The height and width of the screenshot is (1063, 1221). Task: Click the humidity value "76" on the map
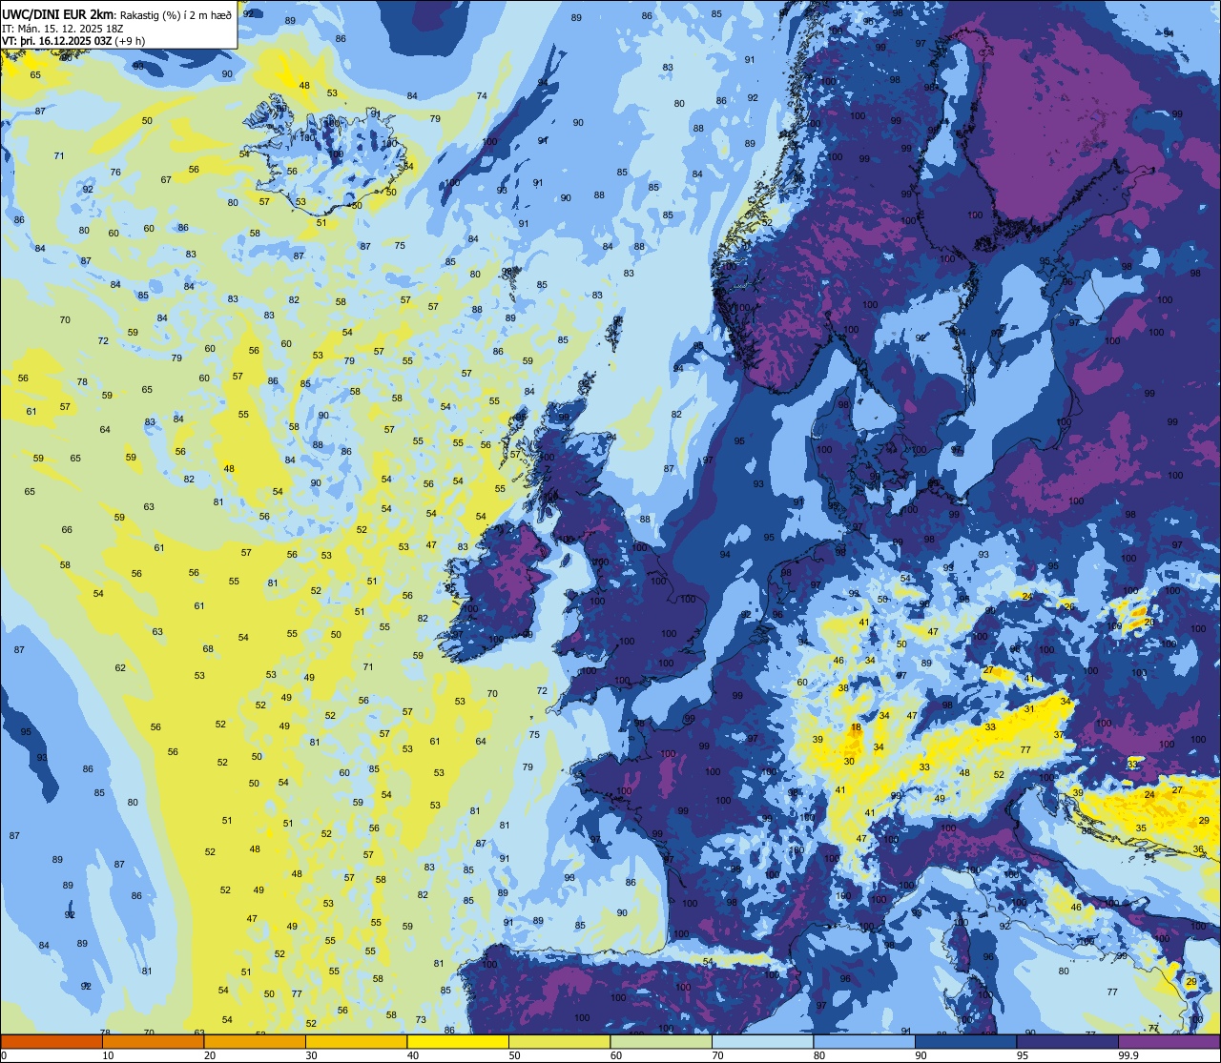tap(115, 173)
